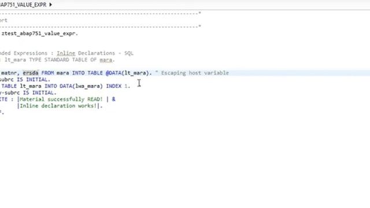
Task: Click the string 'Inline declaration works!'
Action: tap(58, 106)
